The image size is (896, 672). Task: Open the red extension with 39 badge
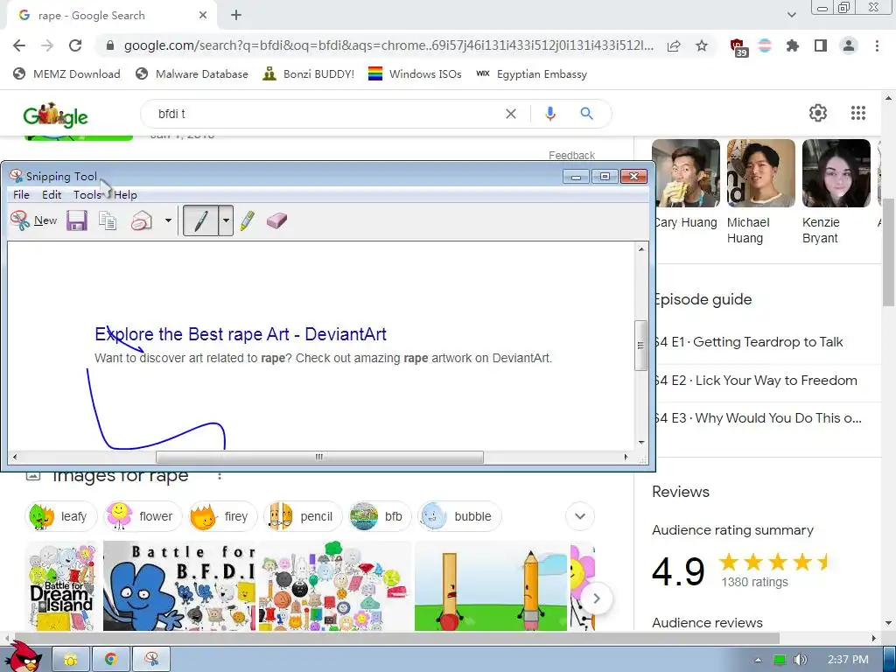738,46
